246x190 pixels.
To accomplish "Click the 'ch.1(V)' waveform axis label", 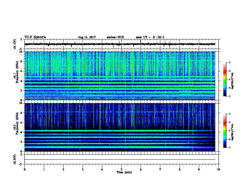I will pos(15,44).
